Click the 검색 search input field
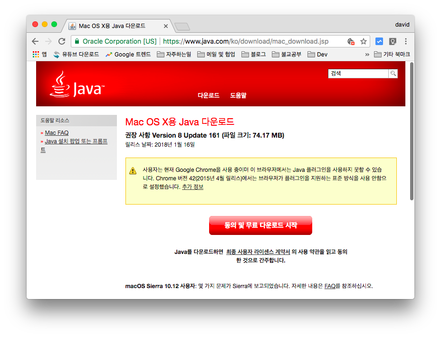Screen dimensions: 441x337 tap(358, 74)
